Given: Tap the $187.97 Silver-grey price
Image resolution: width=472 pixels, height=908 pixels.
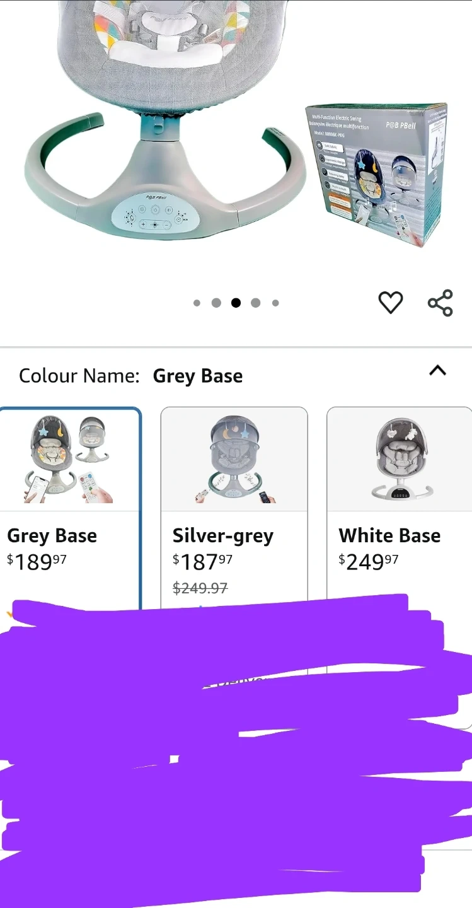Looking at the screenshot, I should (202, 561).
